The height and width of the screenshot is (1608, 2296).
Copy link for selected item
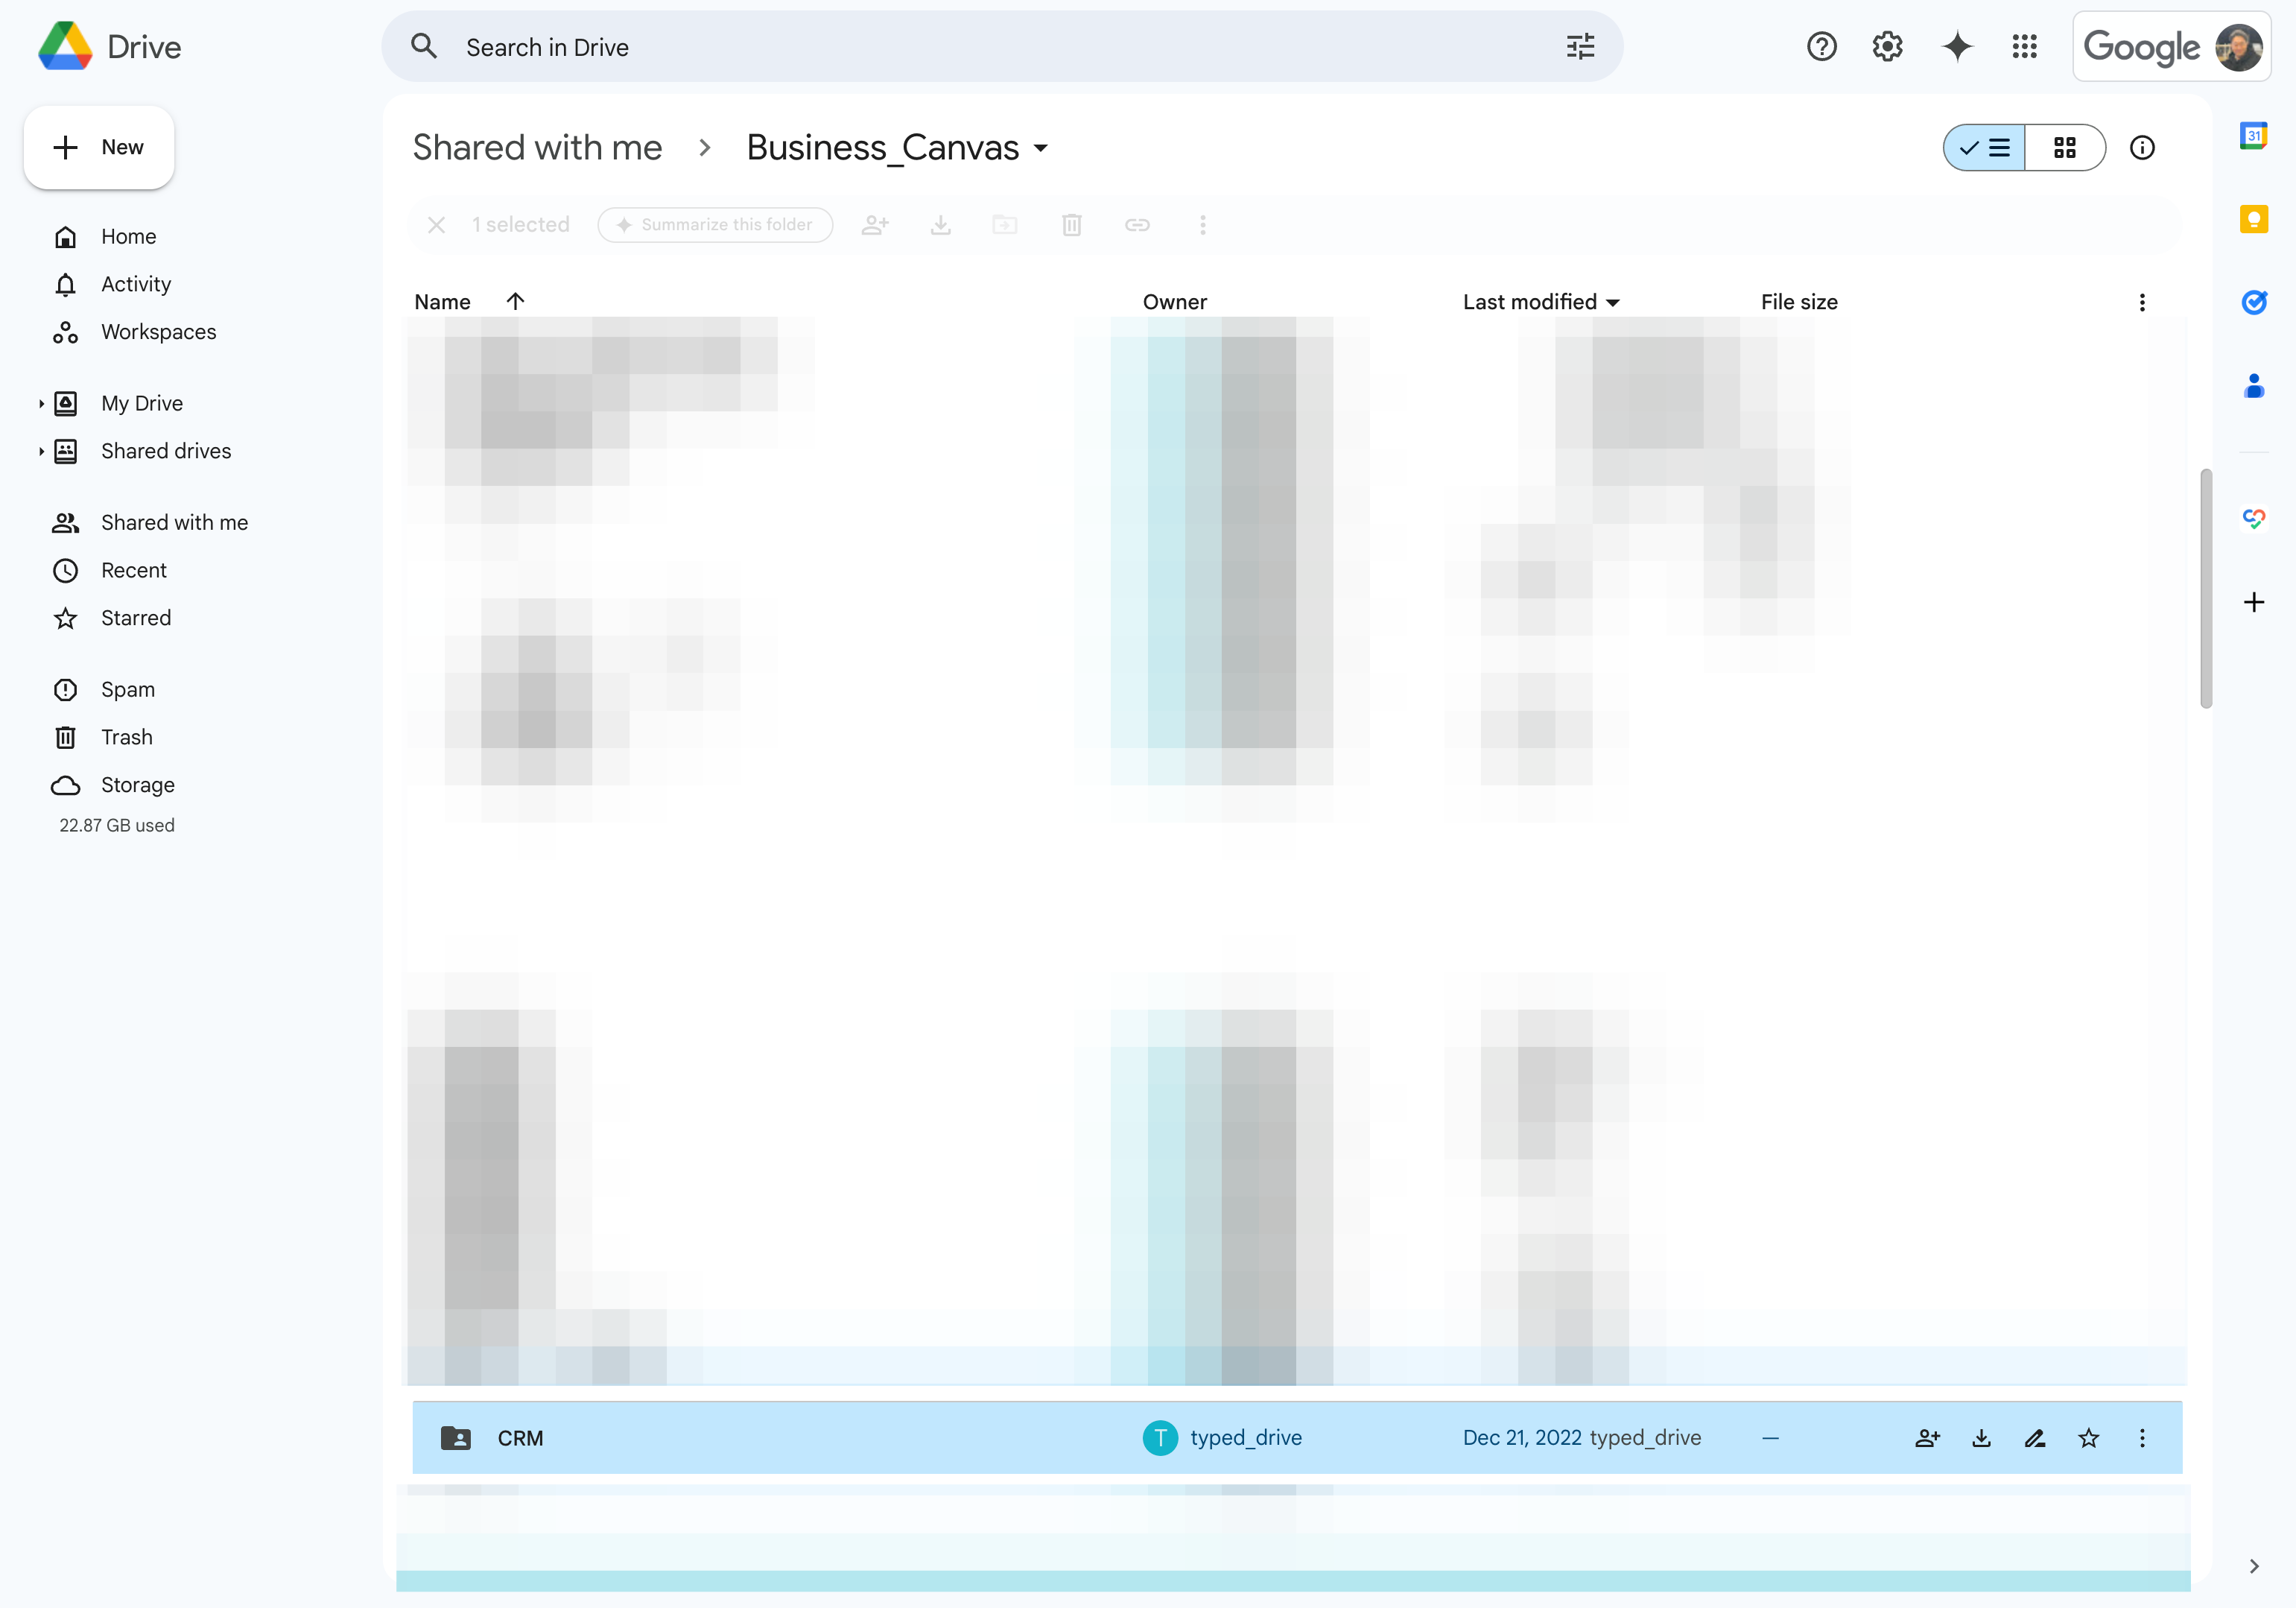tap(1137, 225)
